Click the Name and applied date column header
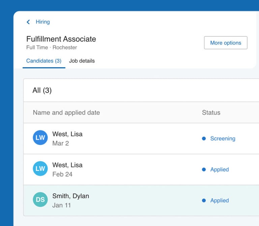This screenshot has height=226, width=259. pyautogui.click(x=66, y=113)
